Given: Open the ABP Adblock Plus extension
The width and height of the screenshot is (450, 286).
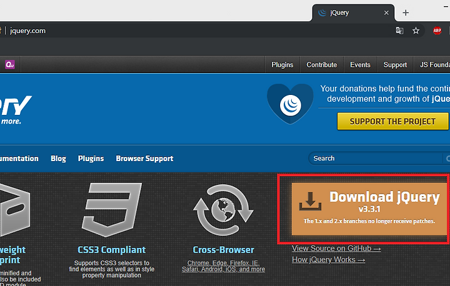Looking at the screenshot, I should point(437,31).
